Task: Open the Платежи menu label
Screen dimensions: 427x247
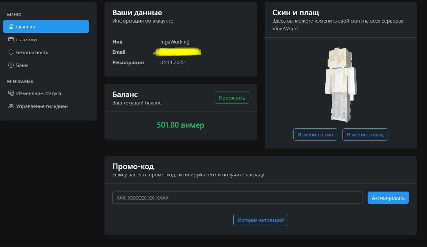Action: (x=26, y=40)
